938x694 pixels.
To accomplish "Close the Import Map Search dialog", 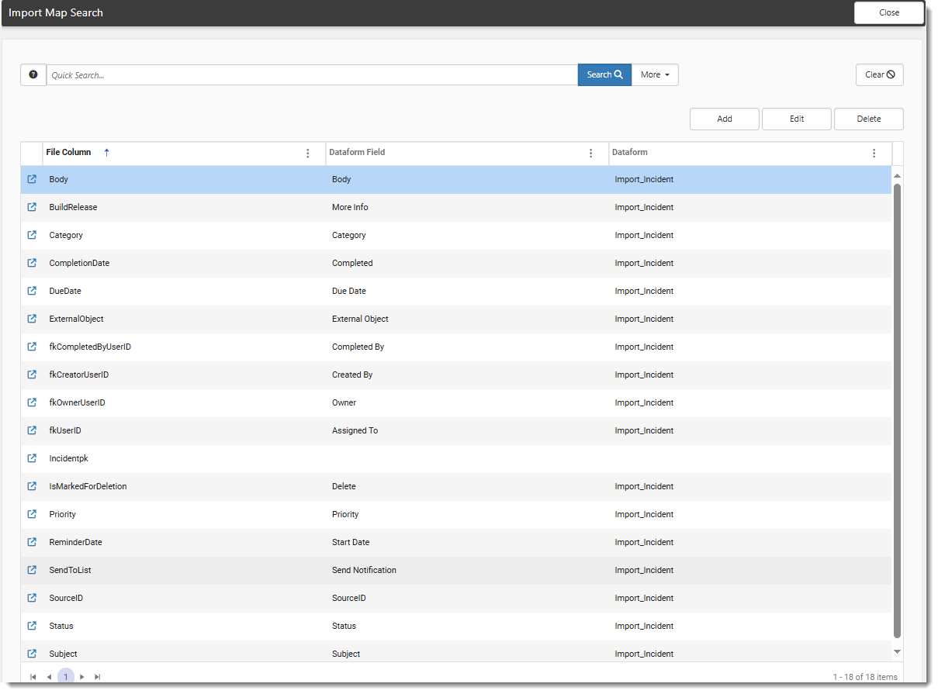I will pyautogui.click(x=889, y=12).
